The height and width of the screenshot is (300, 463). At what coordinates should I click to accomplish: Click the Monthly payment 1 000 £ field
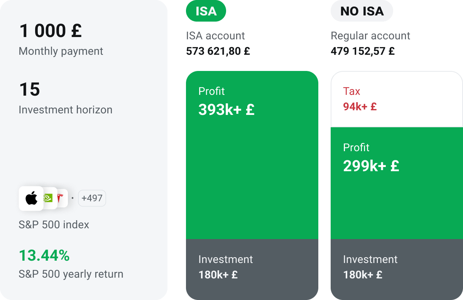pos(50,30)
